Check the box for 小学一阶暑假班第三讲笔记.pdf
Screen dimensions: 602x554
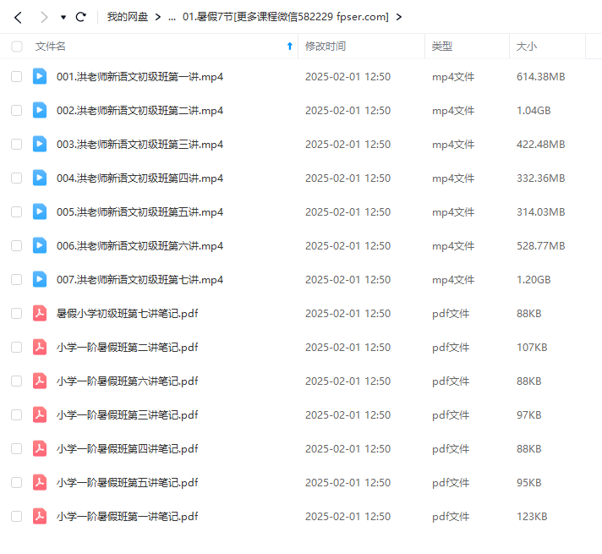(x=17, y=414)
